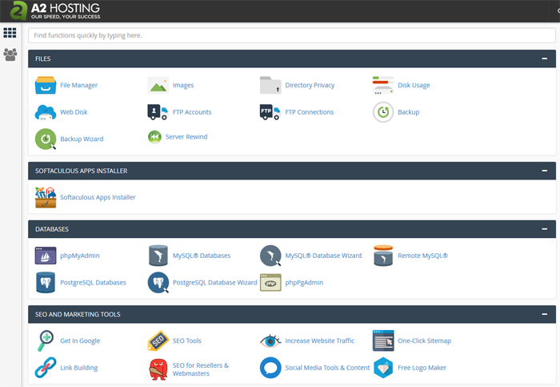Open the Web Disk cloud icon
Image resolution: width=560 pixels, height=387 pixels.
[46, 112]
